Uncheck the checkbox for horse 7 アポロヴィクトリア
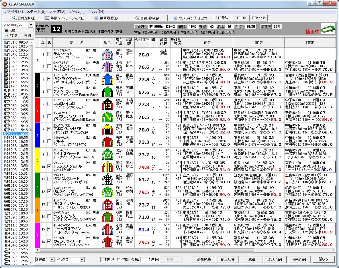This screenshot has width=339, height=268. coord(50,129)
